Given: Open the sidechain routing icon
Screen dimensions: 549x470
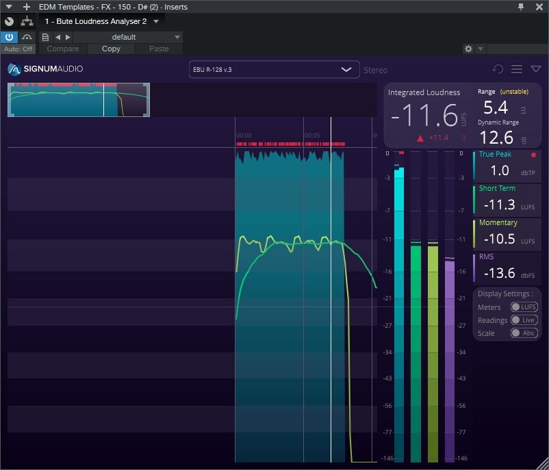Looking at the screenshot, I should (x=27, y=21).
